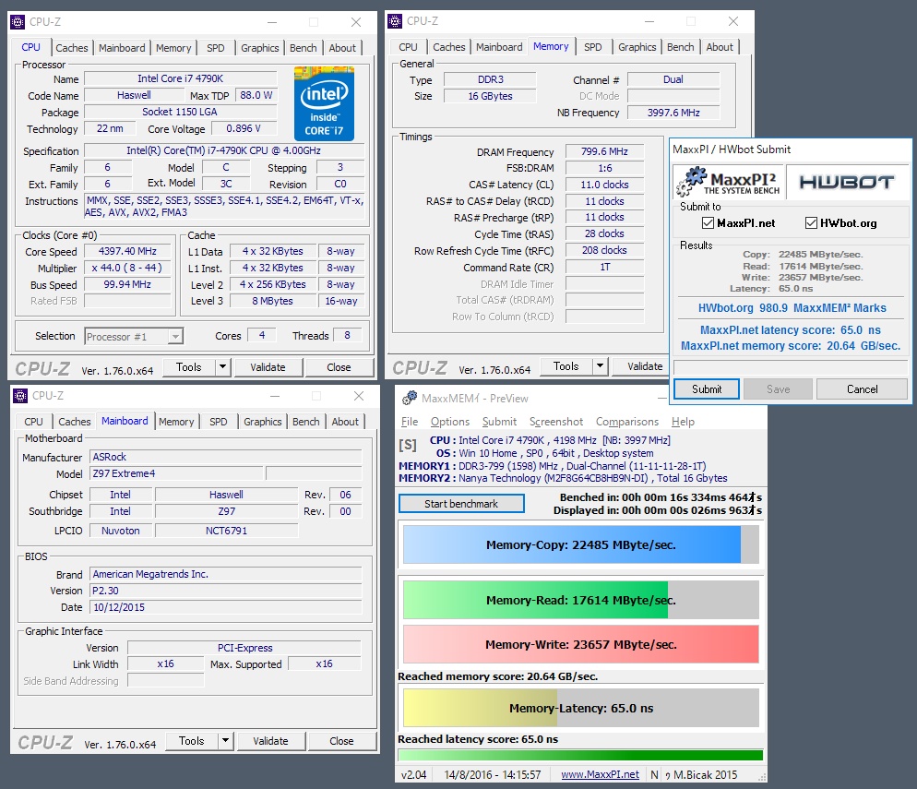The height and width of the screenshot is (789, 917).
Task: Open the SPD tab in the Memory window
Action: coord(592,47)
